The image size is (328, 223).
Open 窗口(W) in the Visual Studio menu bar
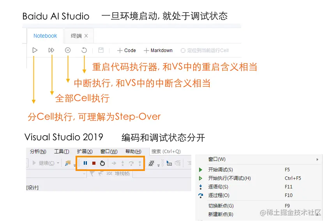coord(109,152)
